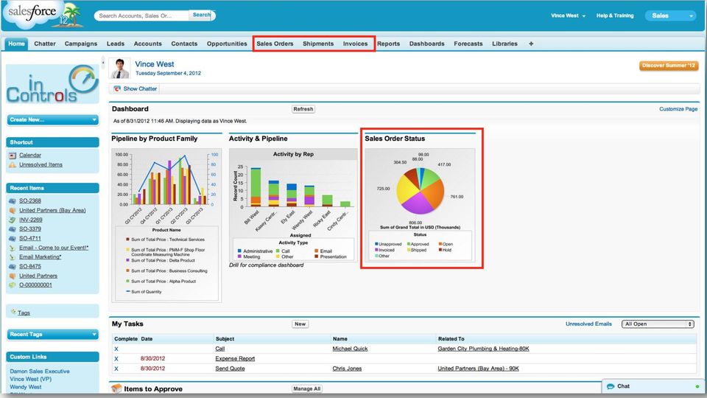Mark the Call task complete with X
The width and height of the screenshot is (707, 398).
[x=116, y=349]
